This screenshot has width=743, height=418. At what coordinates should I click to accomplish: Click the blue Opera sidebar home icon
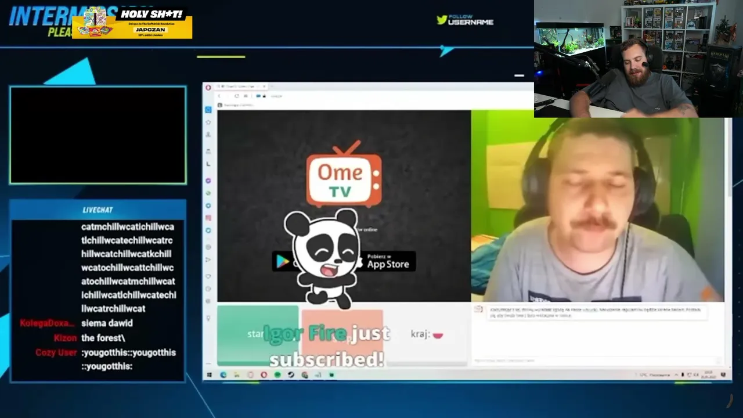click(208, 110)
